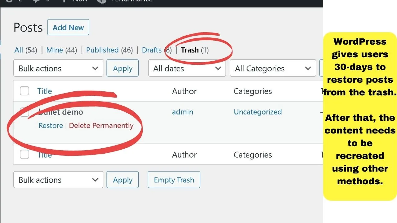Viewport: 397px width, 223px height.
Task: Expand the bottom Bulk actions dropdown
Action: point(58,180)
